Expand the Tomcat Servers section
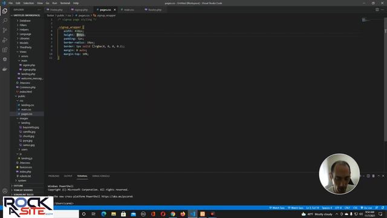Screen dimensions: 387x218 23,190
